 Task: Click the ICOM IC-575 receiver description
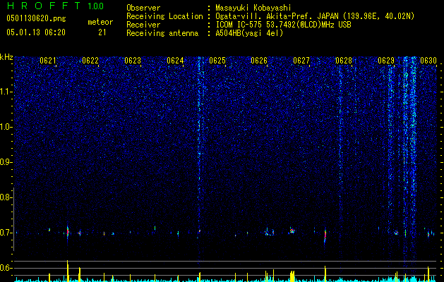283,25
